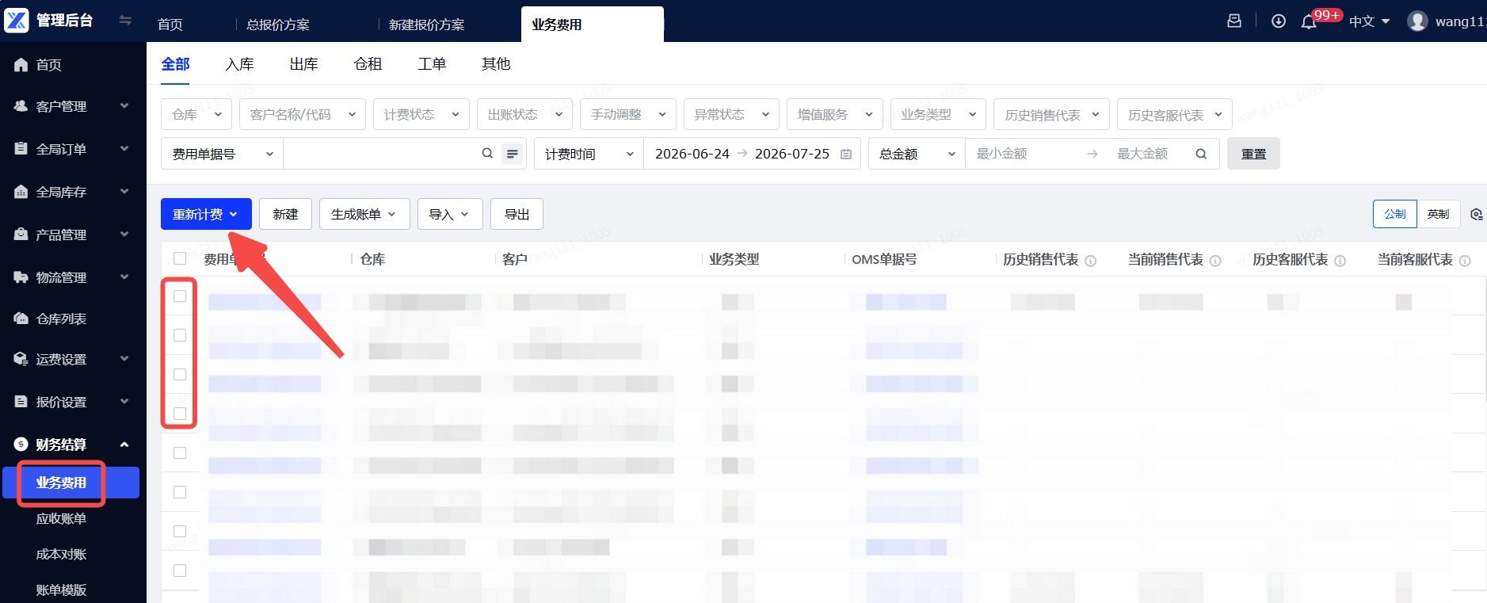Open 应收账单 in the sidebar
Screen dimensions: 1487x603
pyautogui.click(x=61, y=518)
